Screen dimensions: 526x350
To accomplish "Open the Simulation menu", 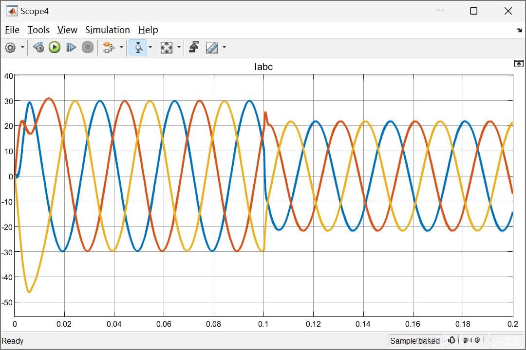I will [x=107, y=30].
